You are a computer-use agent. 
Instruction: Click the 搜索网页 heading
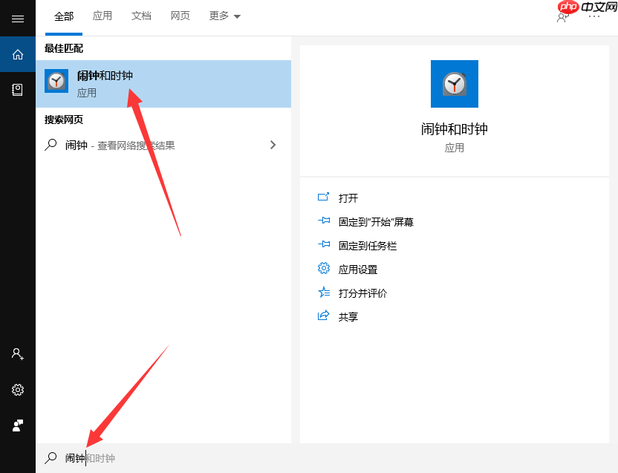click(x=64, y=120)
